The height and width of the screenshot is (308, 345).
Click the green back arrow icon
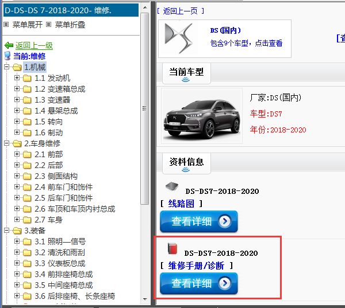pos(9,45)
